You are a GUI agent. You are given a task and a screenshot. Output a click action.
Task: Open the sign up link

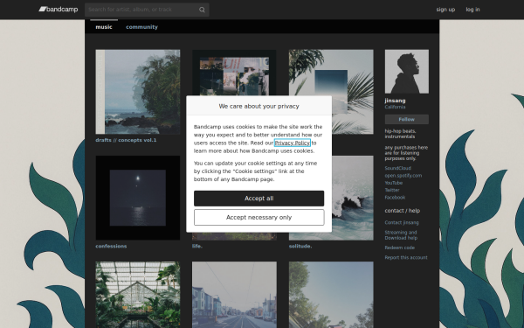pos(445,10)
